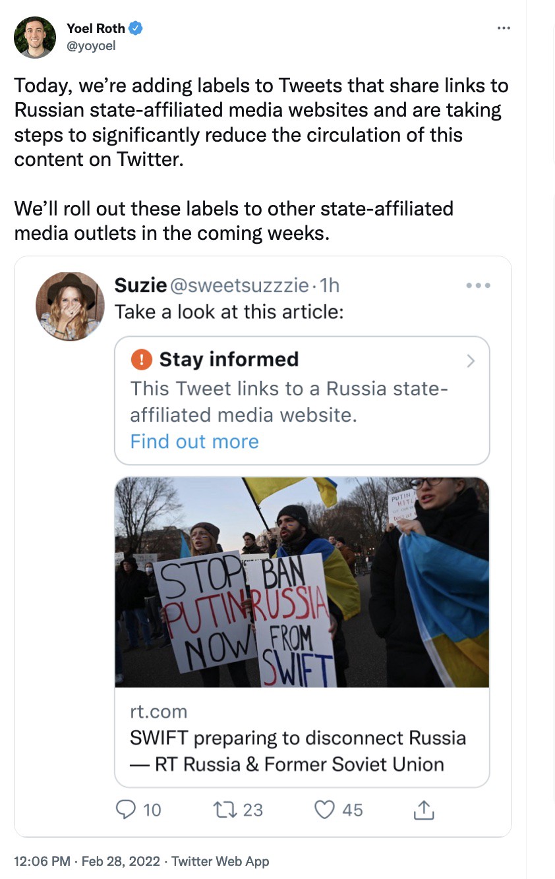Click Yoel Roth's profile avatar
This screenshot has height=879, width=555.
tap(35, 38)
